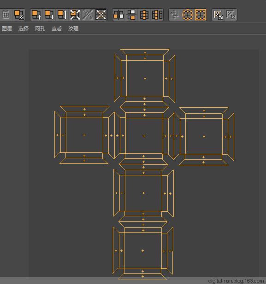Viewport: 266px width, 284px height.
Task: Click the squares icon with double-headed vertical arrow
Action: (62, 15)
